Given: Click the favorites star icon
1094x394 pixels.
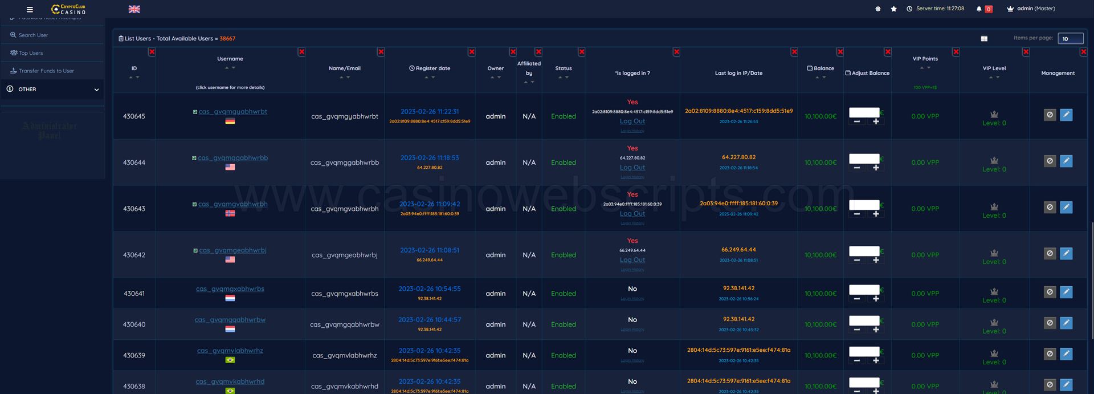Looking at the screenshot, I should [x=893, y=9].
